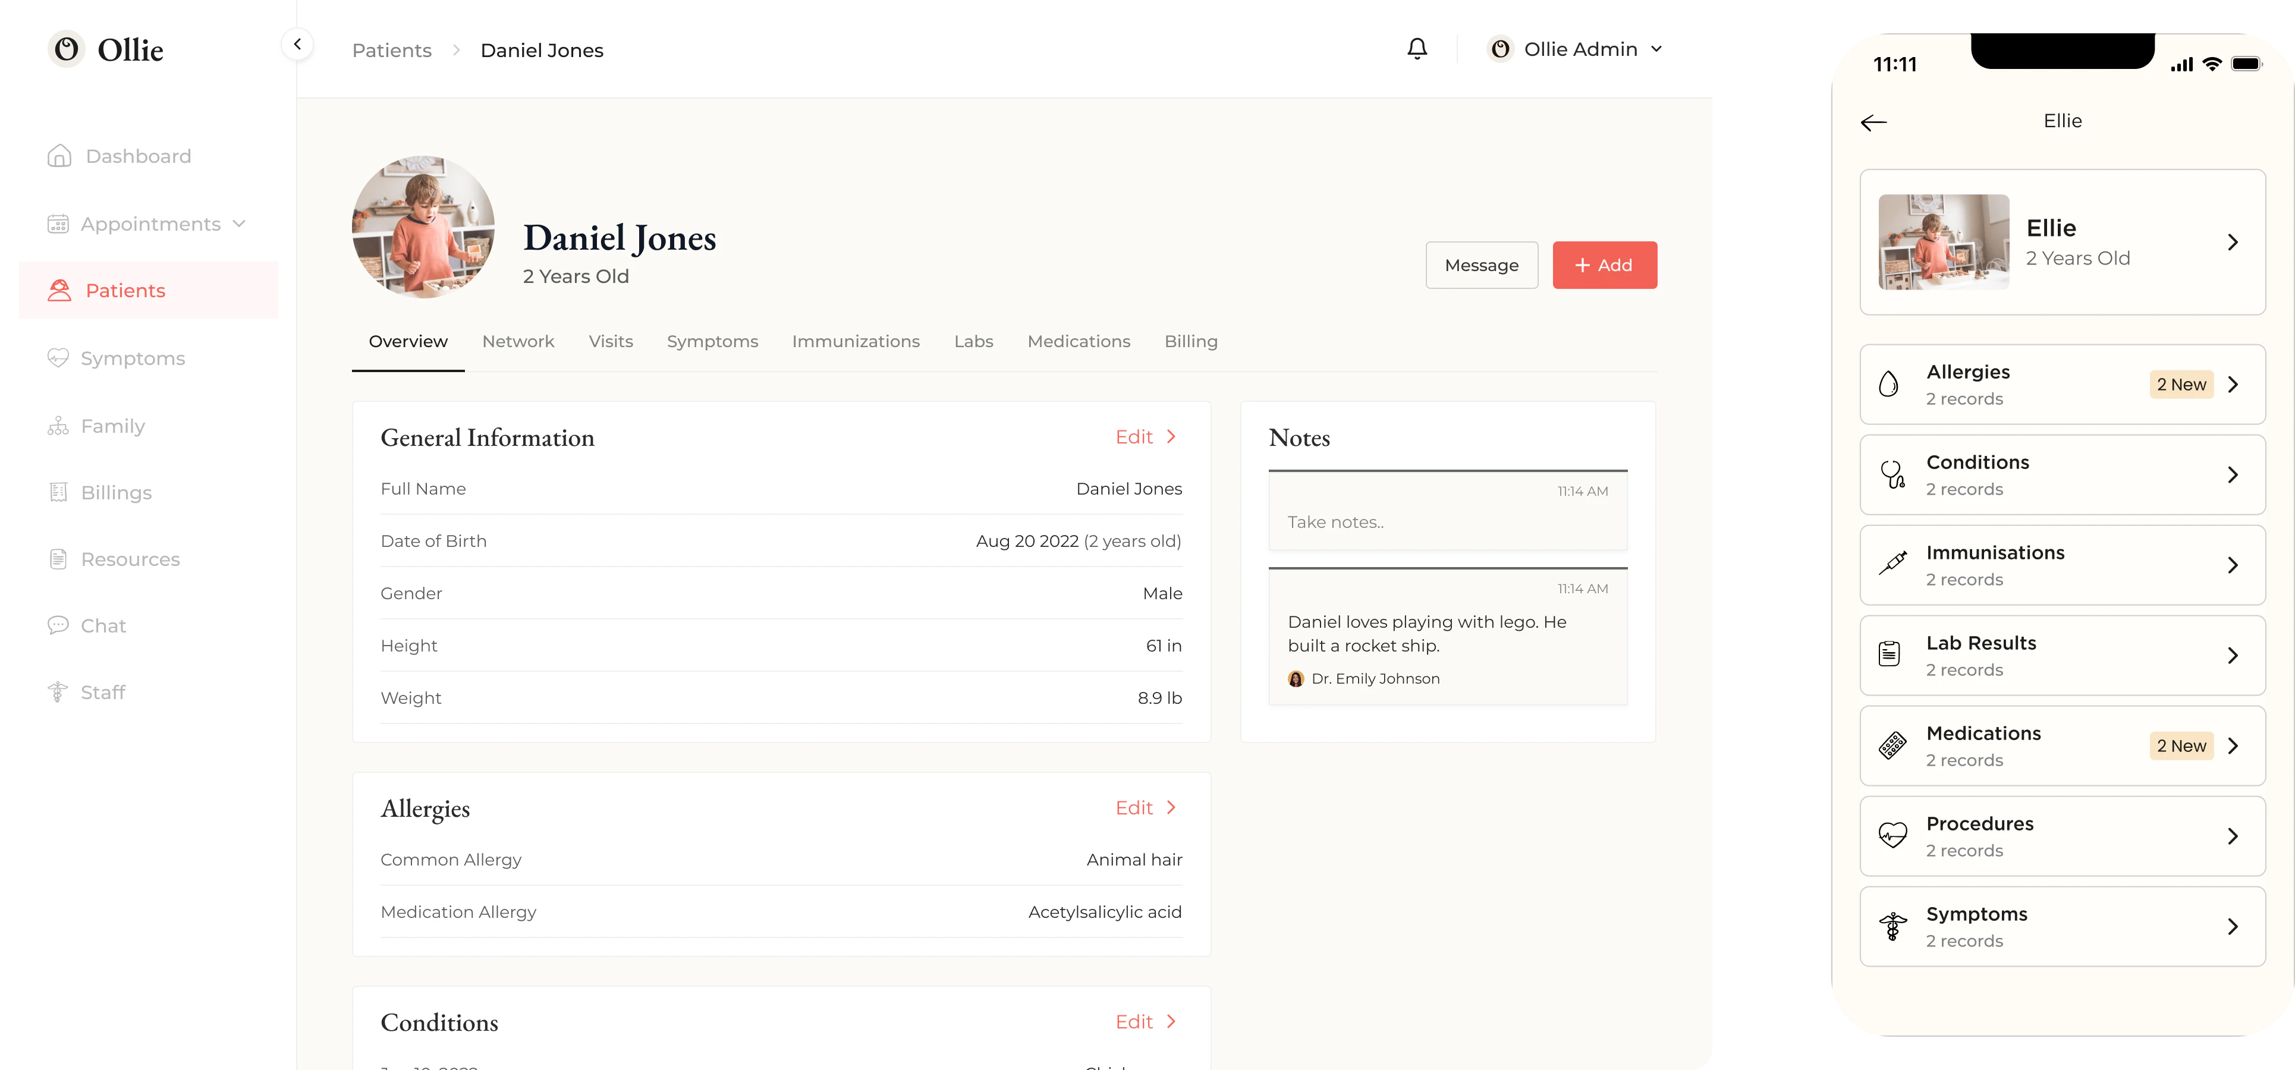Switch to the Overview tab
The width and height of the screenshot is (2295, 1070).
408,341
